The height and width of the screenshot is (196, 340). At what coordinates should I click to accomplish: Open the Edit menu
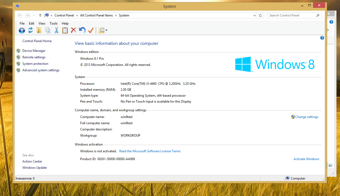pyautogui.click(x=32, y=23)
